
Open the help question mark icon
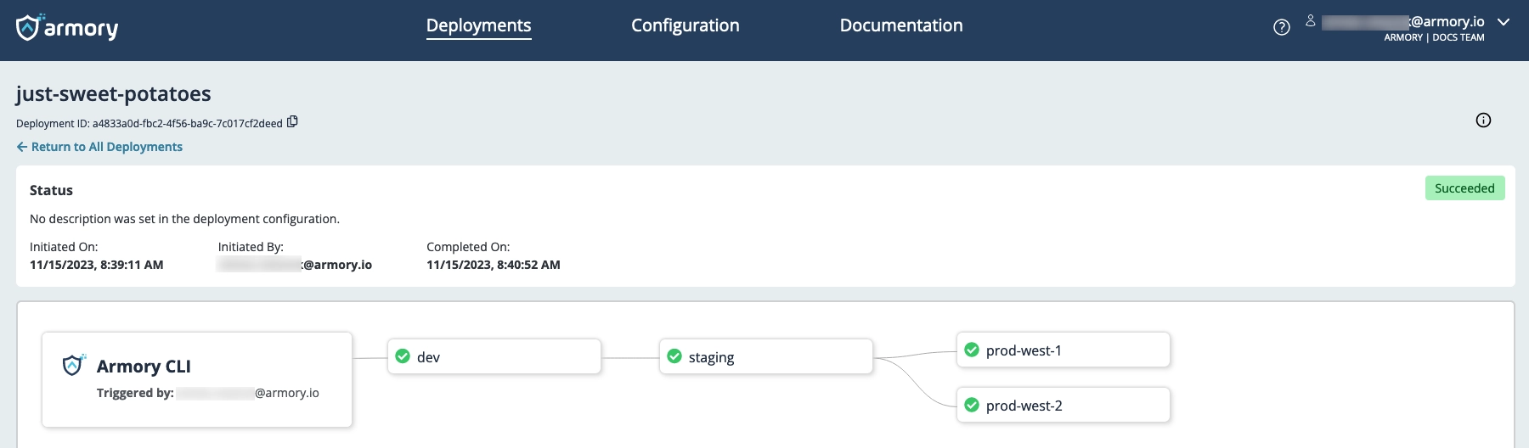click(1282, 27)
